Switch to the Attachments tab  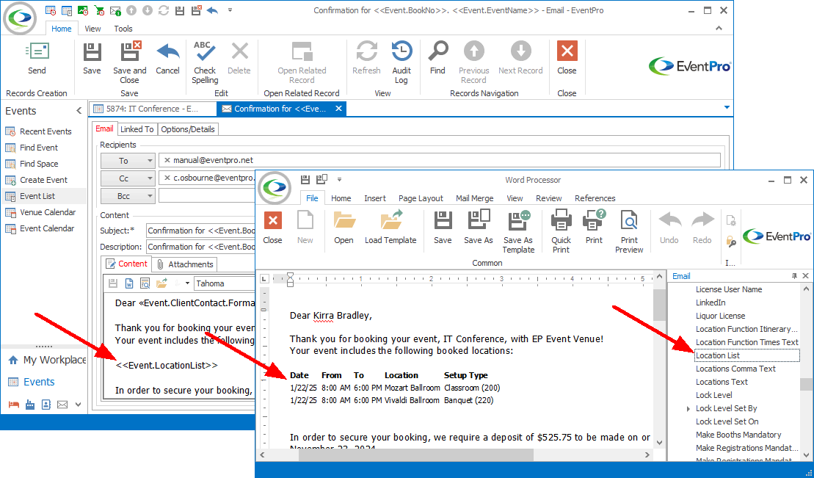(x=185, y=264)
